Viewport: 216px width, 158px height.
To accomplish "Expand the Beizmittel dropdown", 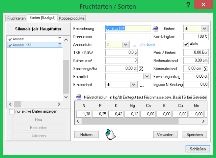I will click(x=147, y=76).
